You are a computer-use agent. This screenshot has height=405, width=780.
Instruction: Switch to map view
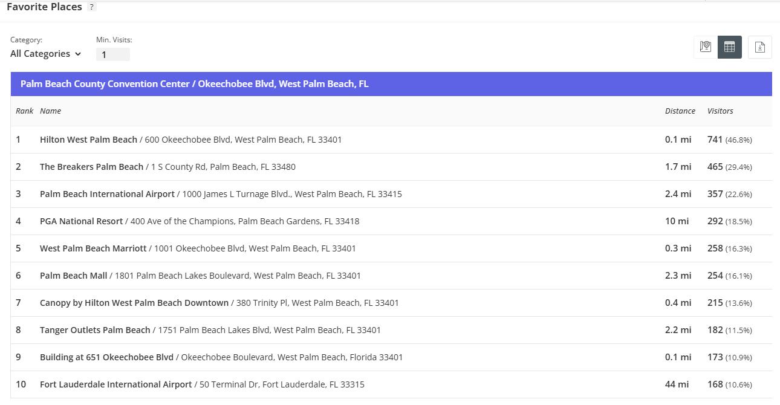click(705, 47)
